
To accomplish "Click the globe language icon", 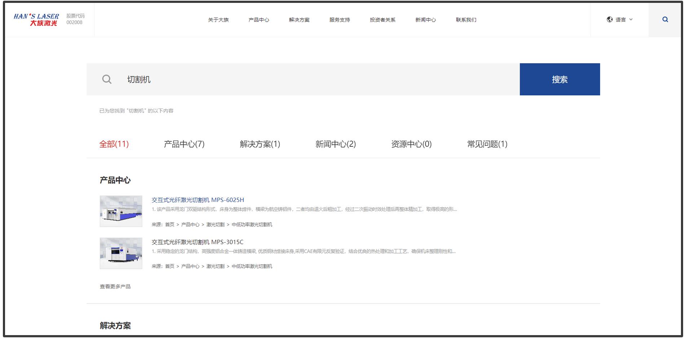I will [609, 19].
